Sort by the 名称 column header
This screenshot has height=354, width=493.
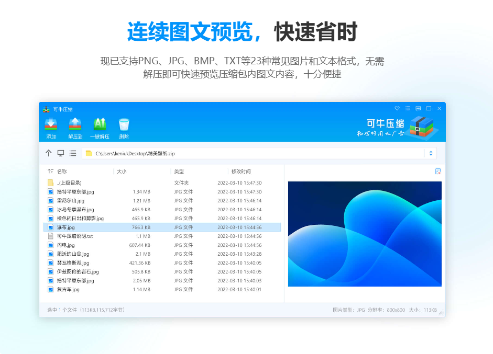click(62, 172)
